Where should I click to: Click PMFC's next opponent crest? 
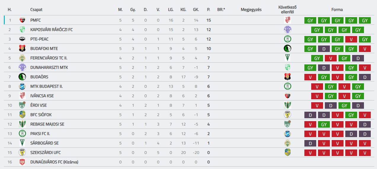(287, 20)
